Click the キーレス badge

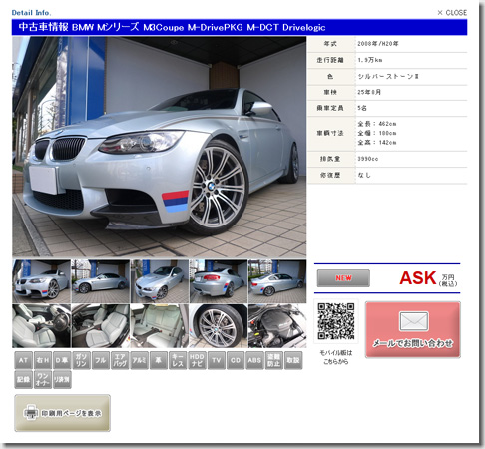178,360
